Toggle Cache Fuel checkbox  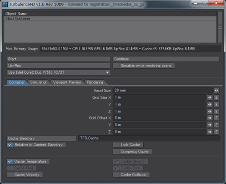21,168
